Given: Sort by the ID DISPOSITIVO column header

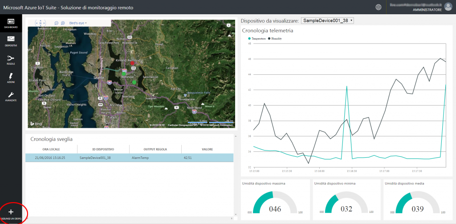Looking at the screenshot, I should coord(103,149).
